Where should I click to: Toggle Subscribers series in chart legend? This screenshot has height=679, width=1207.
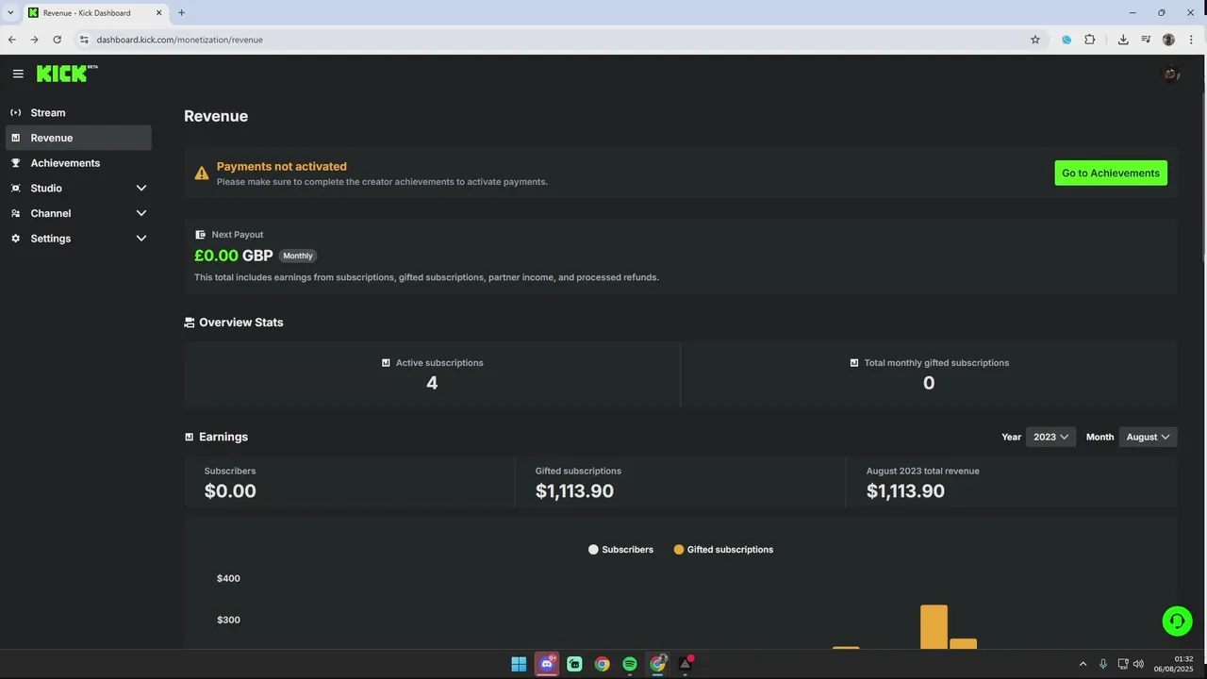tap(620, 549)
